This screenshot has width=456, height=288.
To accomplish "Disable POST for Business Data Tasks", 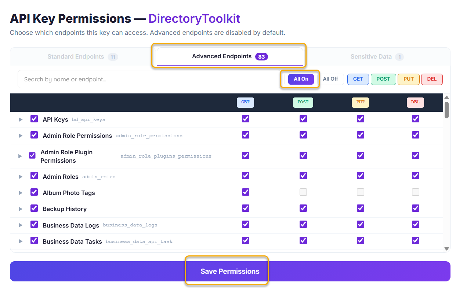I will pyautogui.click(x=303, y=240).
